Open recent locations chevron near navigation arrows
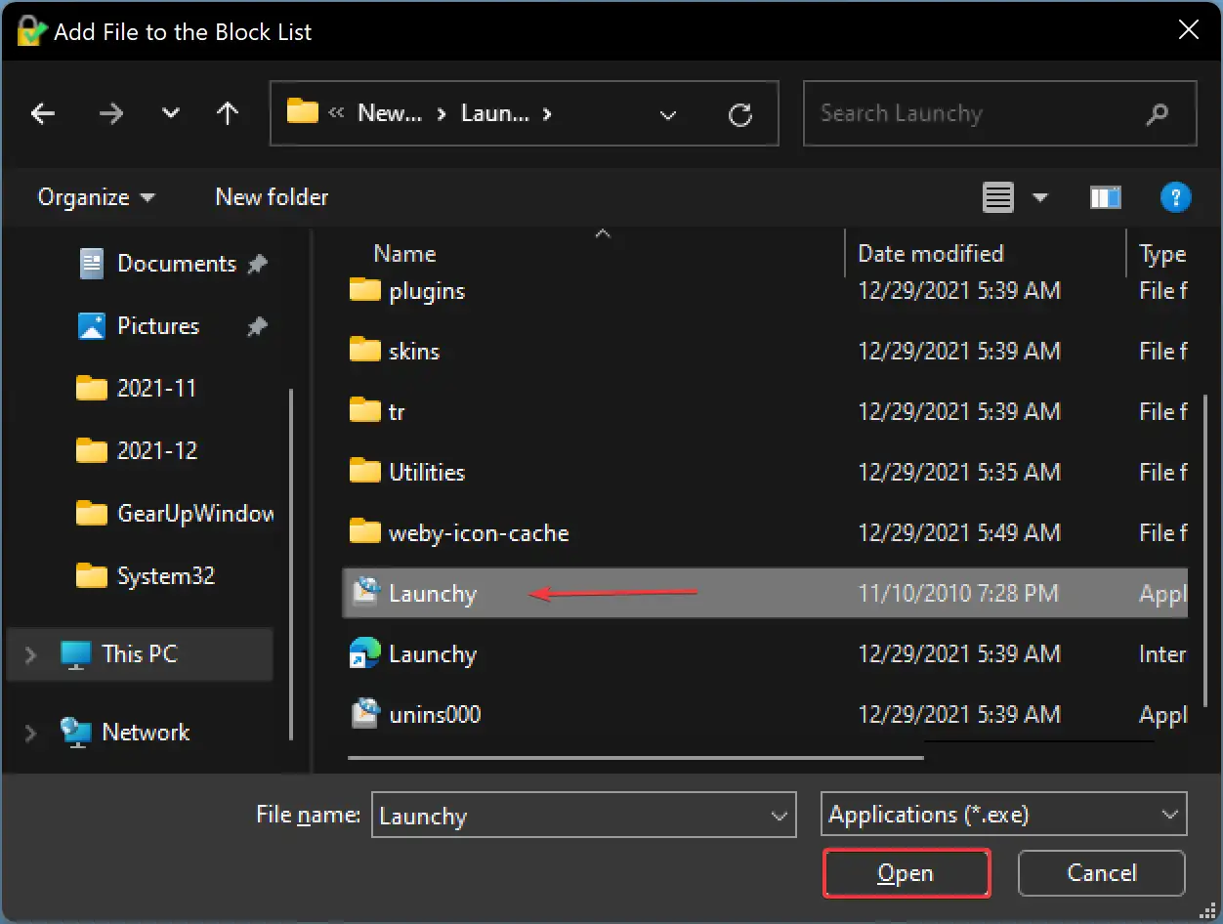Image resolution: width=1223 pixels, height=924 pixels. pyautogui.click(x=171, y=114)
